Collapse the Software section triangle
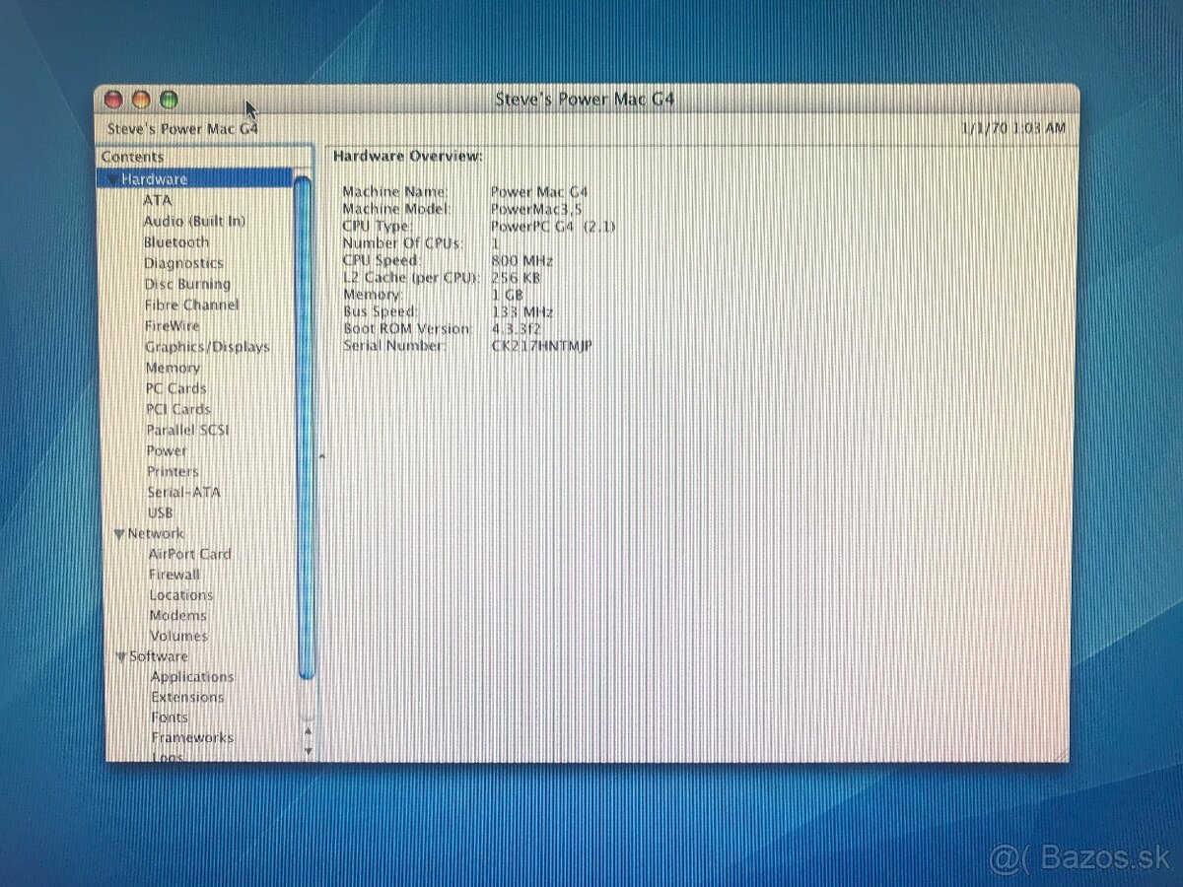Screen dimensions: 1183x887 point(121,657)
